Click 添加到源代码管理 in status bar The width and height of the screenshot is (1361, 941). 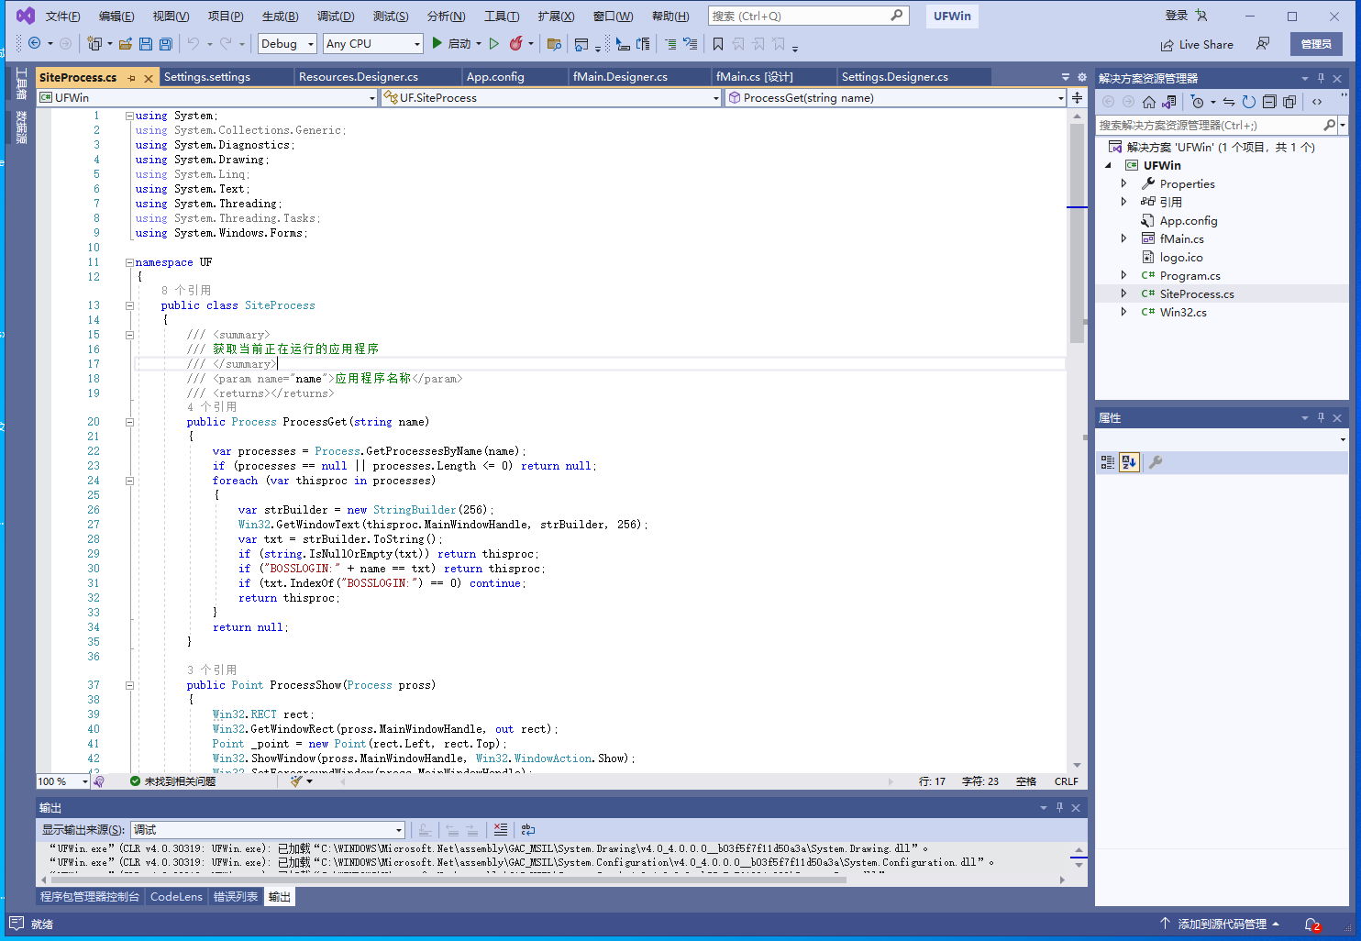pyautogui.click(x=1221, y=924)
